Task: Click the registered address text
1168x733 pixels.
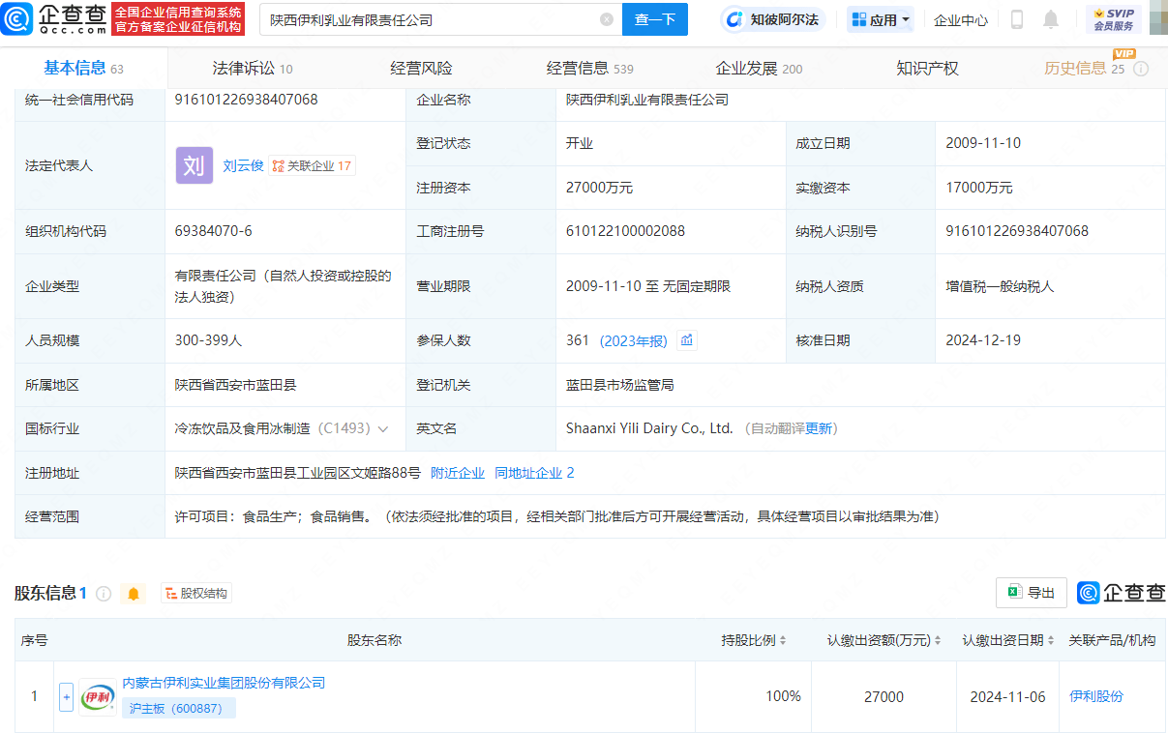Action: pos(298,473)
